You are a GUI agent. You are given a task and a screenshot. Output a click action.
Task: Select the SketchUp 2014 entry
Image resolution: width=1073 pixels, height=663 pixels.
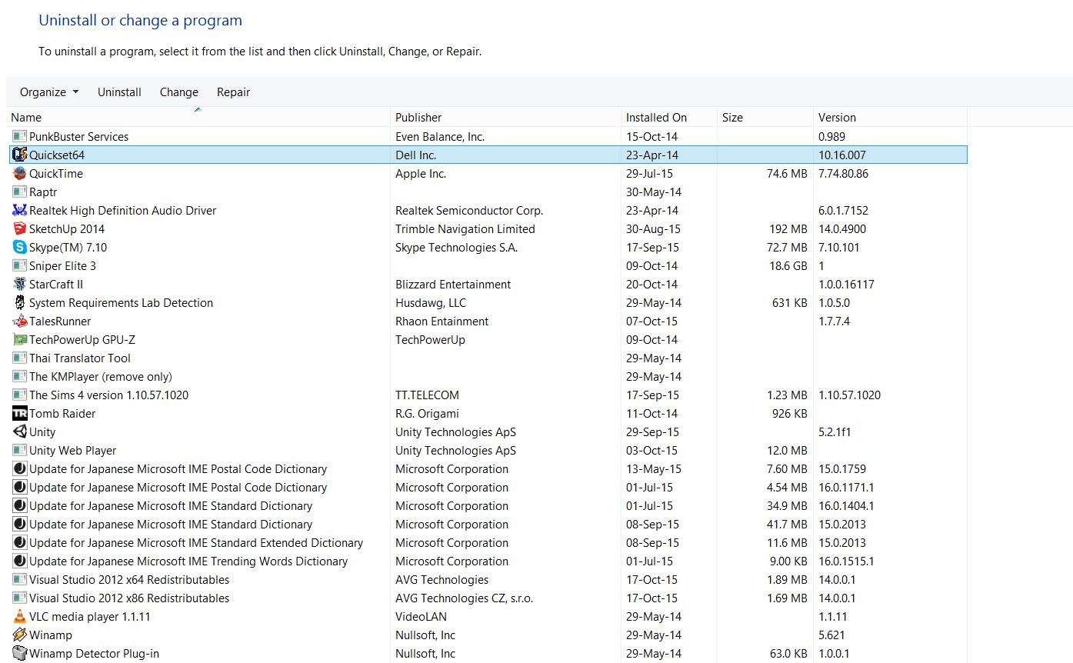click(x=67, y=228)
